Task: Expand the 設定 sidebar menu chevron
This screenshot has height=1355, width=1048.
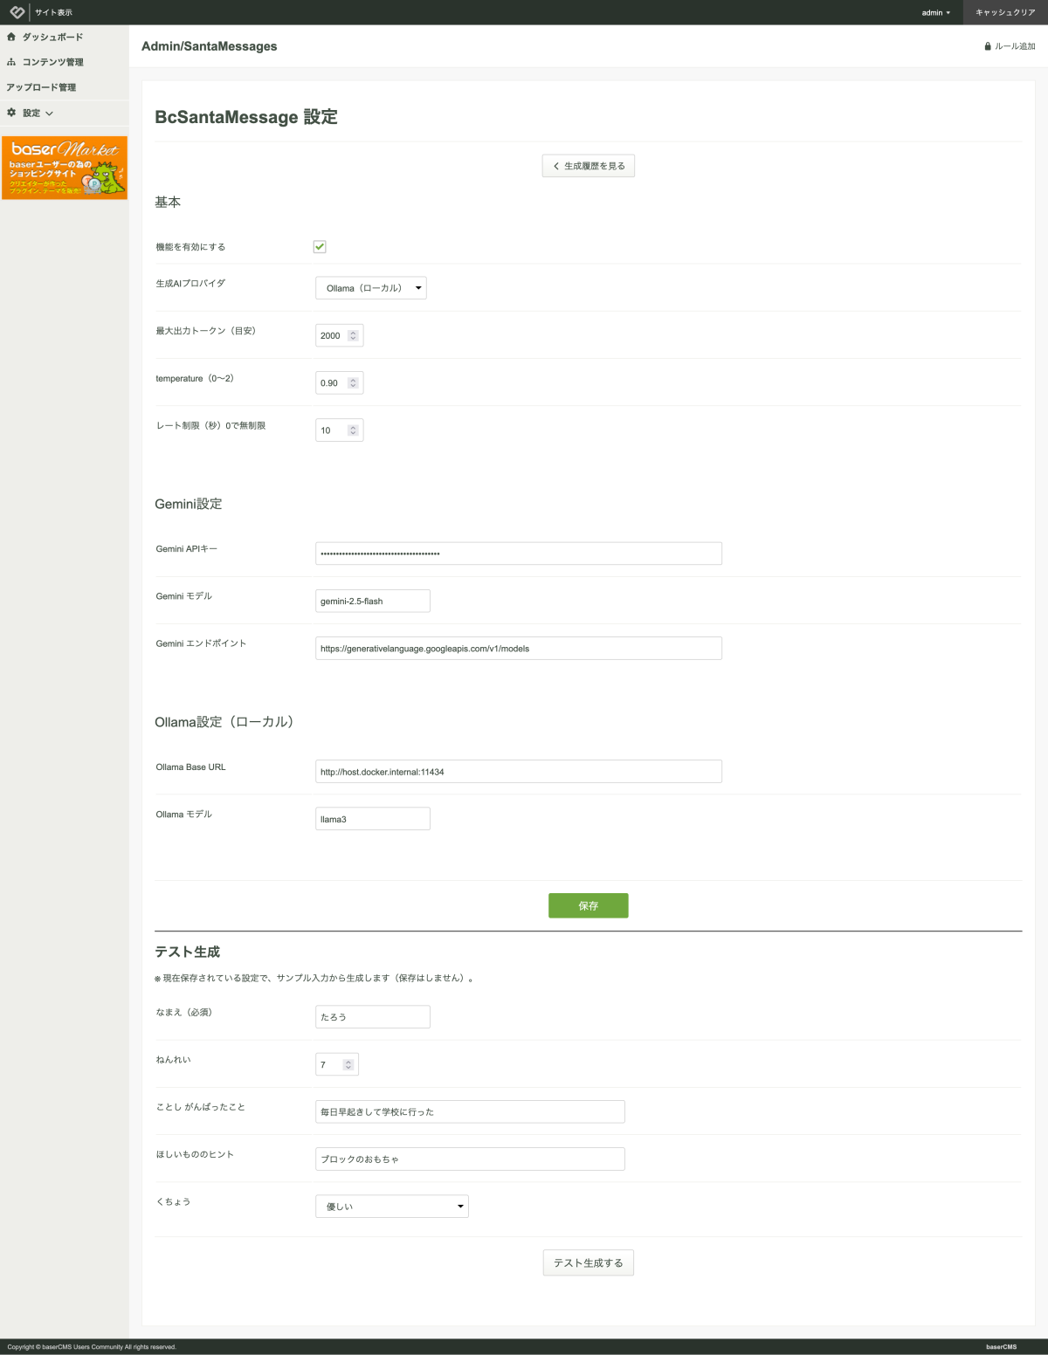Action: point(49,113)
